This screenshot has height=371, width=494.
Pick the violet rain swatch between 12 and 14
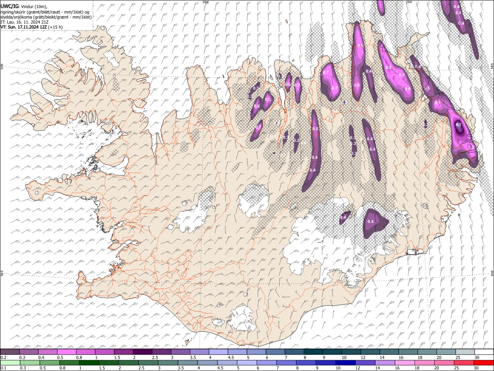tap(365, 362)
